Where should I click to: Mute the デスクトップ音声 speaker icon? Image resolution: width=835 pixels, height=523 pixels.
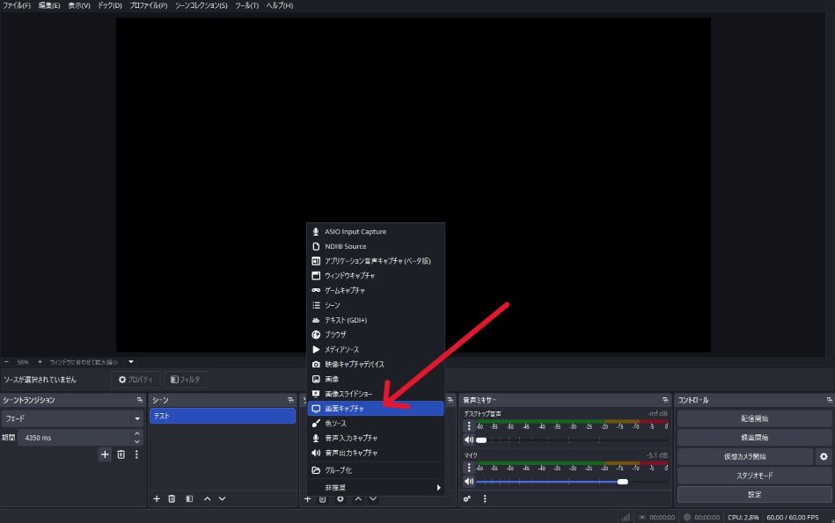tap(469, 439)
